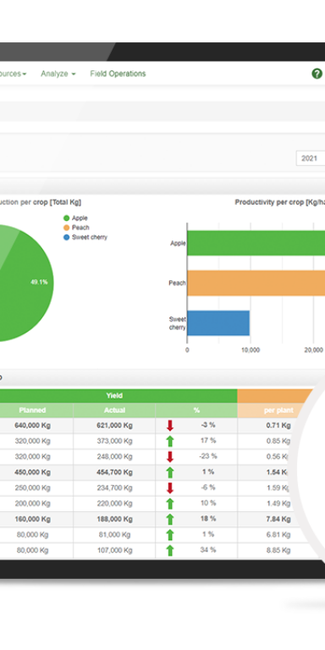Select the 0.85 Kg per plant cell
Screen dimensions: 325x650
click(x=278, y=441)
